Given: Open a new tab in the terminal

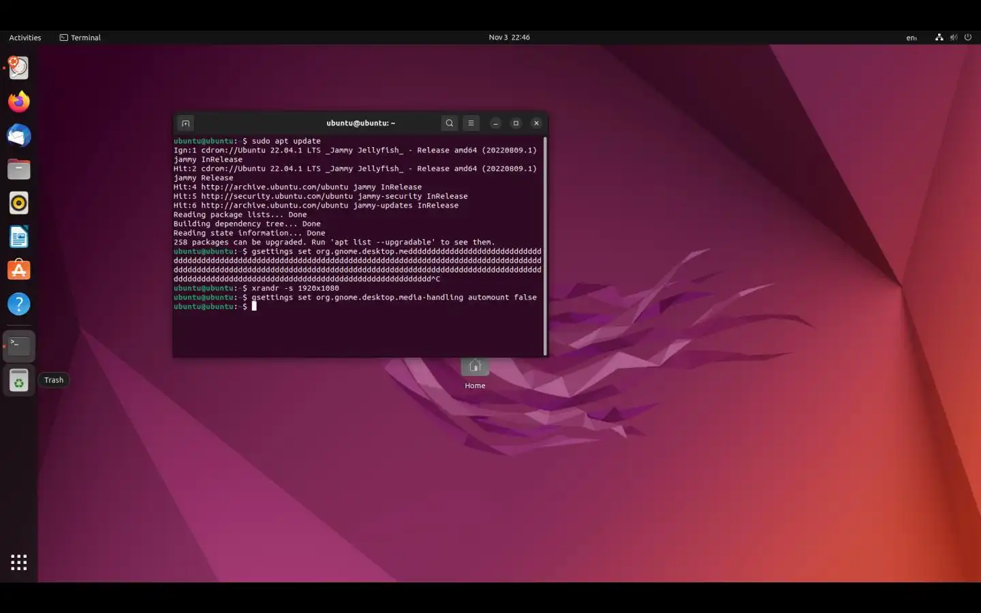Looking at the screenshot, I should click(x=185, y=123).
